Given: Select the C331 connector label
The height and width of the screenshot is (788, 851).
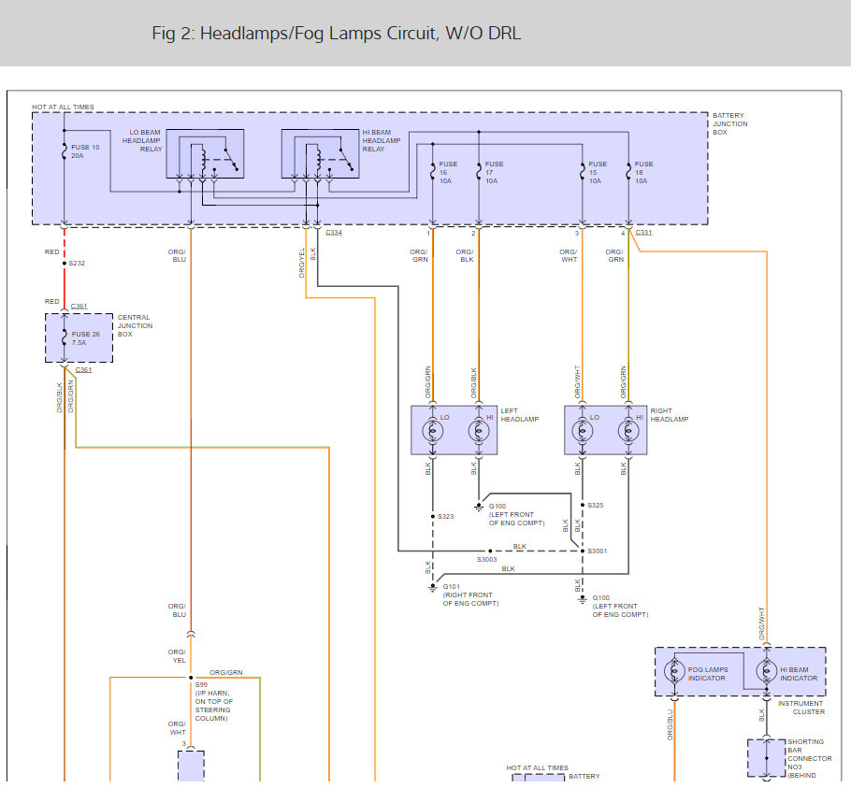Looking at the screenshot, I should coord(643,232).
